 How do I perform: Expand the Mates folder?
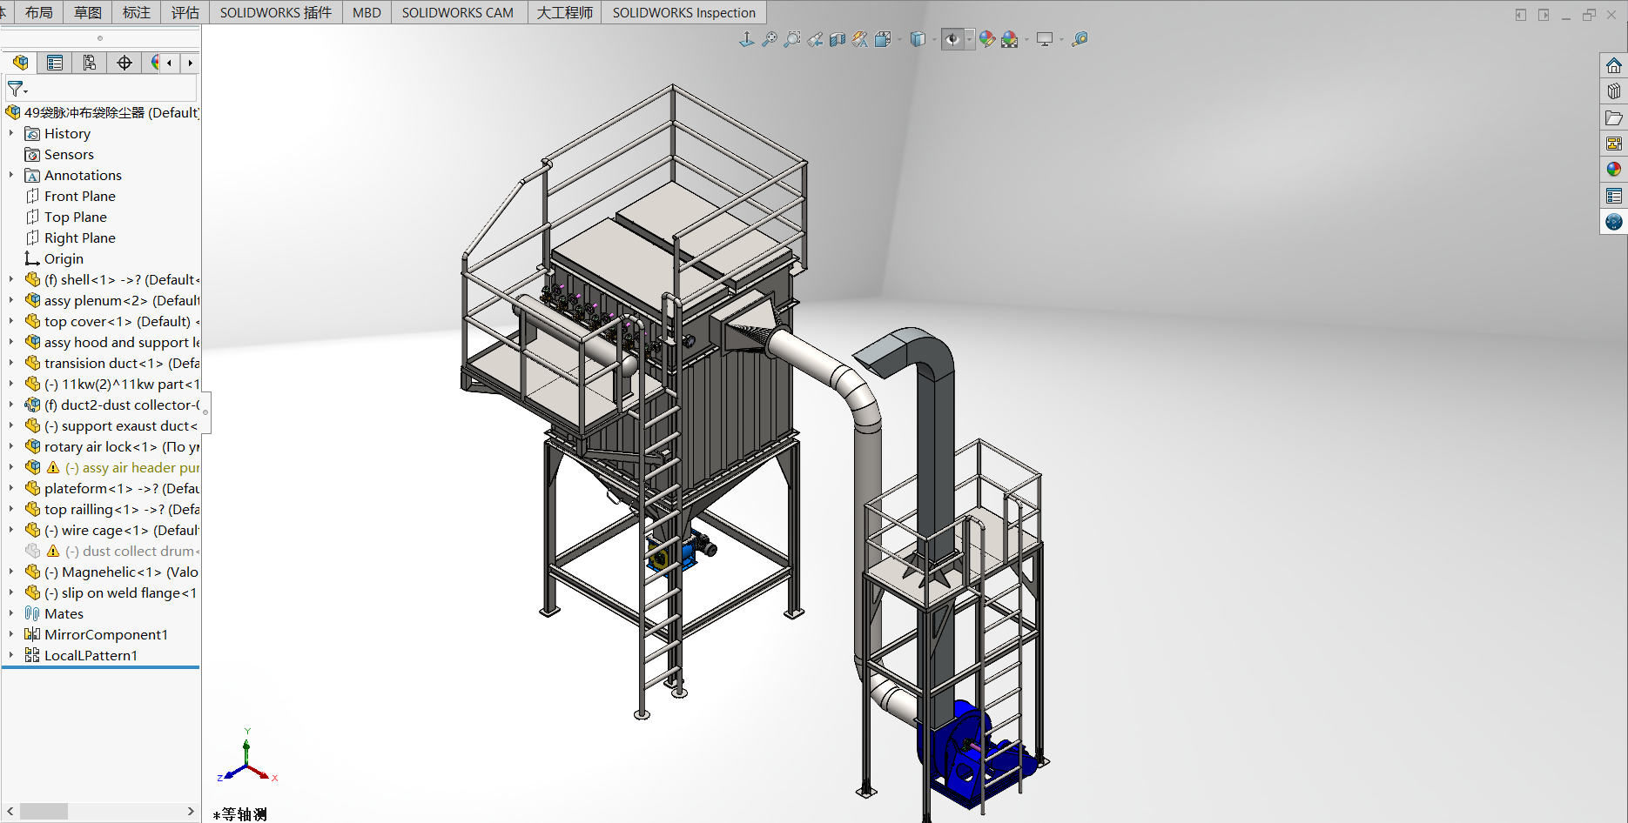[x=11, y=613]
